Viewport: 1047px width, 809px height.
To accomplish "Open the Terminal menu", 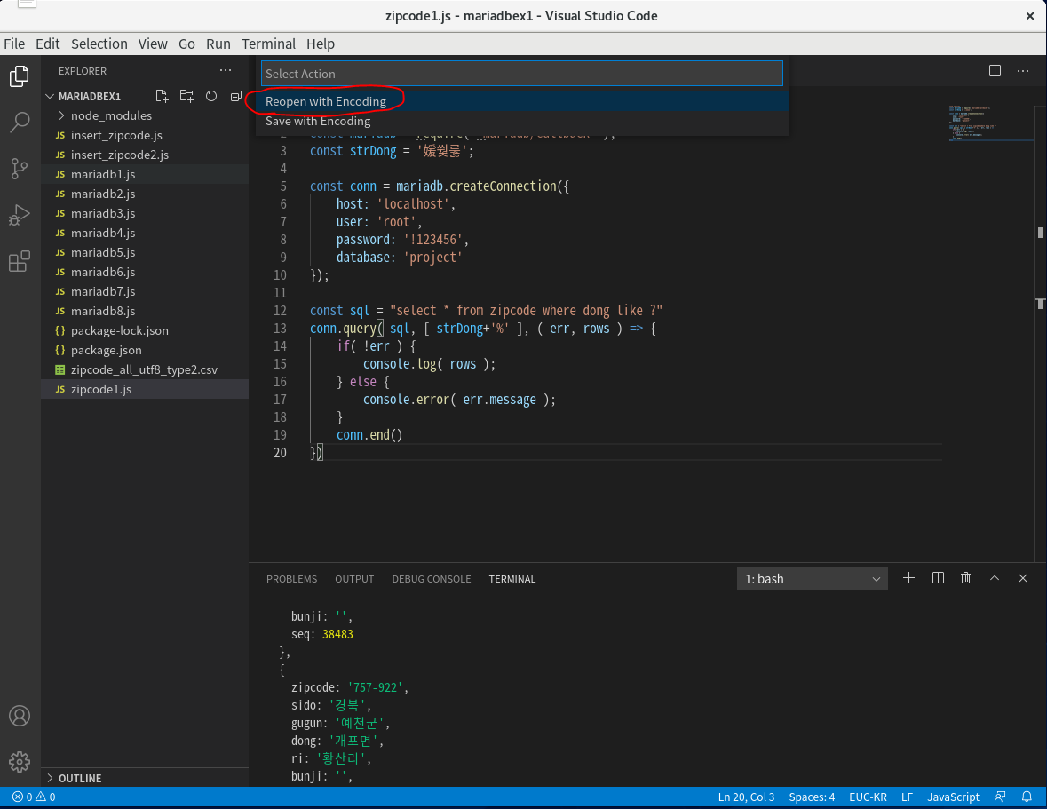I will tap(268, 44).
